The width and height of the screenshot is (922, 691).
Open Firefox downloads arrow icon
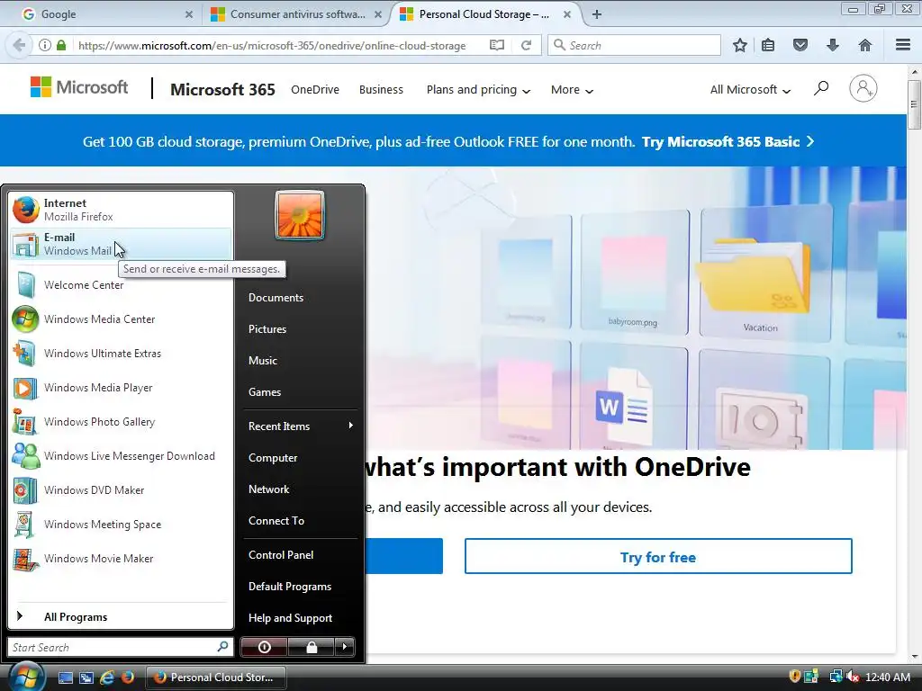tap(833, 45)
